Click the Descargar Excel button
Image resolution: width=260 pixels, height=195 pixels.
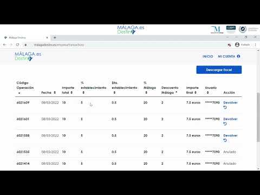219,70
